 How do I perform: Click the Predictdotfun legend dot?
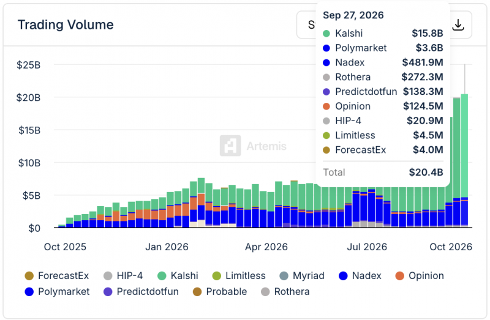(x=108, y=292)
